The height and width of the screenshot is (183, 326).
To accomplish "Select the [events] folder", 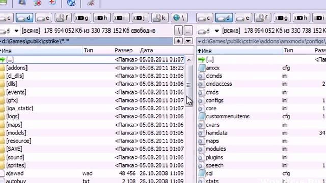I will point(92,92).
